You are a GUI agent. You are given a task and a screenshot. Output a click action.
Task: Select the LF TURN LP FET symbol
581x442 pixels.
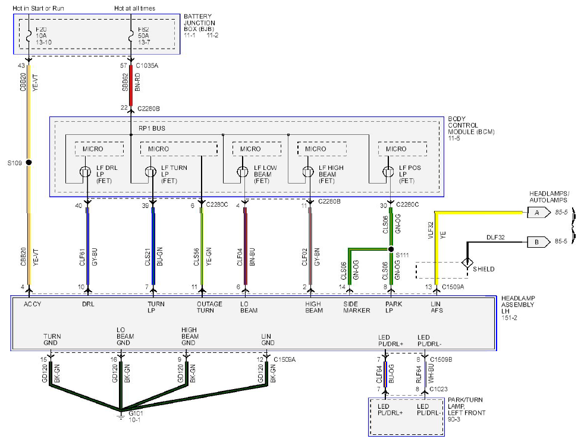(150, 172)
